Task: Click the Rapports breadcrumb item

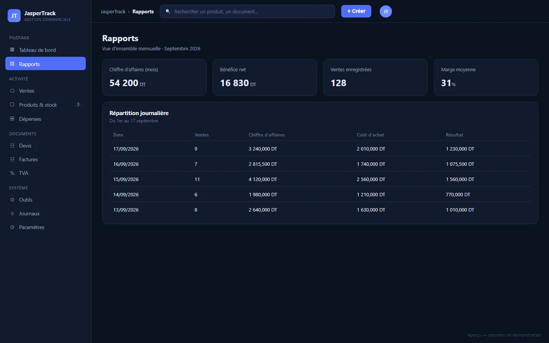Action: click(x=143, y=11)
